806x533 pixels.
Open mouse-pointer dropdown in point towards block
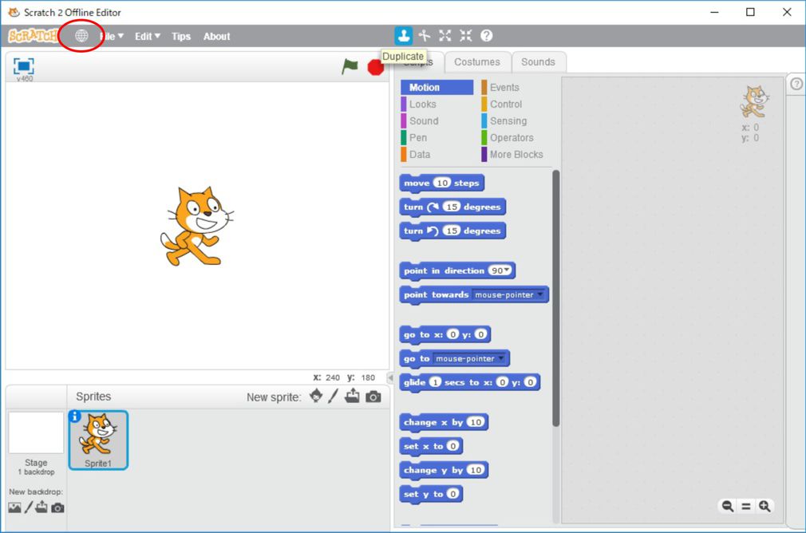[x=539, y=294]
